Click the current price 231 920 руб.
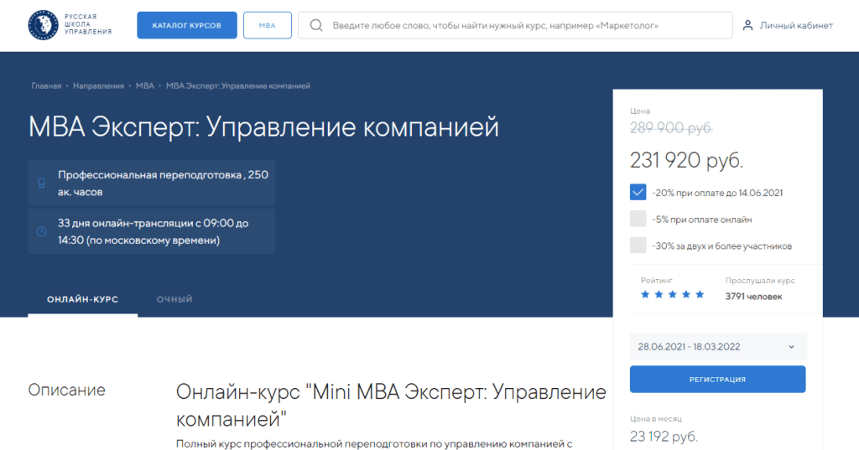 tap(686, 160)
